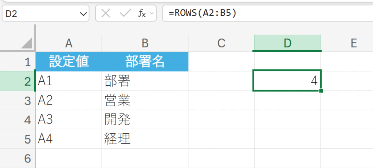Open the Insert Function fx icon
Image resolution: width=373 pixels, height=168 pixels.
(142, 13)
